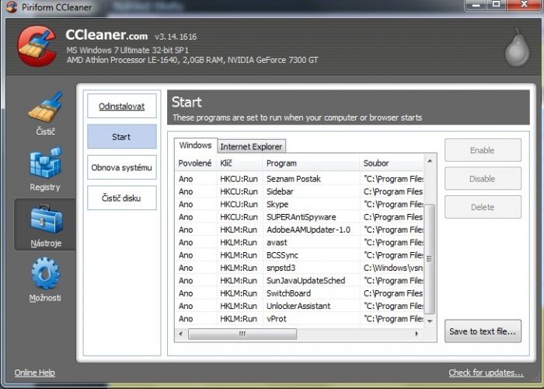Click the horizontal scrollbar thumb

(242, 334)
